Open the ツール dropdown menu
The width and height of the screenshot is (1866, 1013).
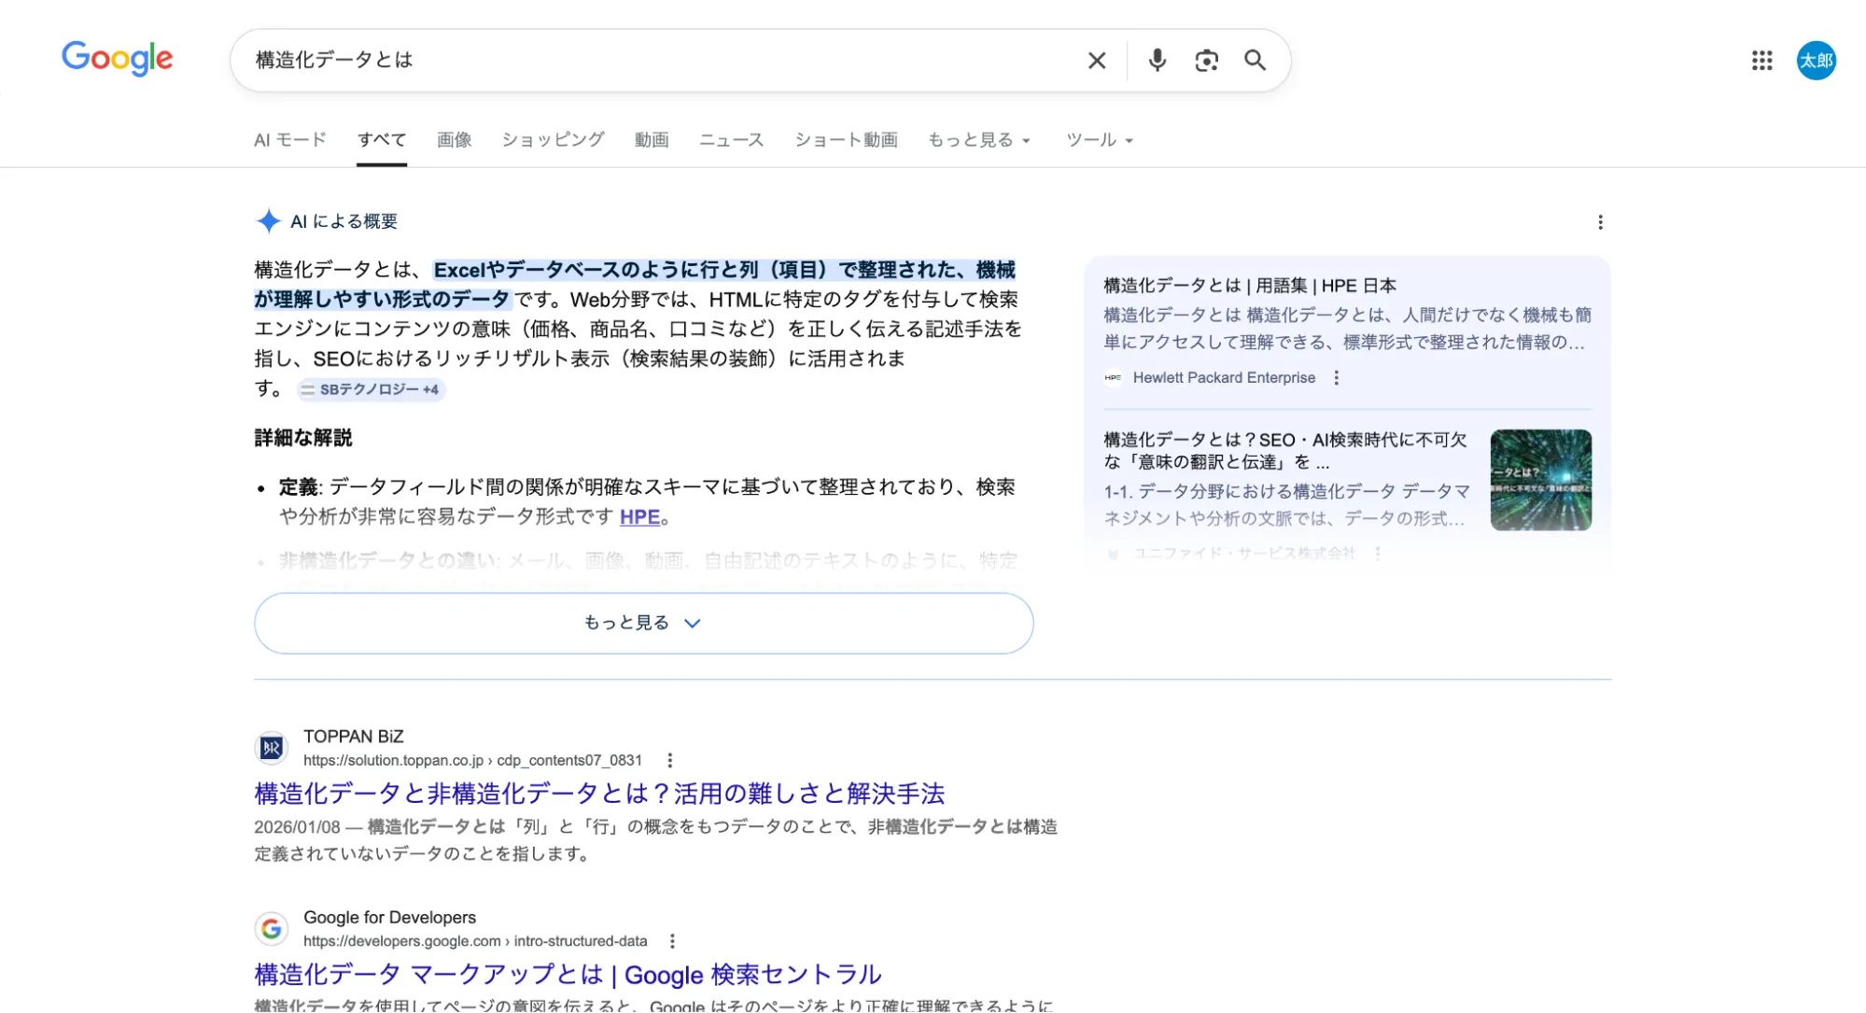click(1099, 140)
